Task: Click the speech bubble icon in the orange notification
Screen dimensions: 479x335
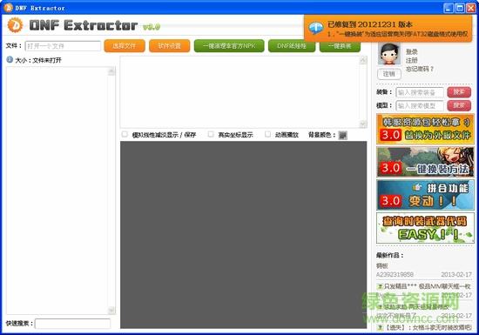Action: pyautogui.click(x=315, y=28)
